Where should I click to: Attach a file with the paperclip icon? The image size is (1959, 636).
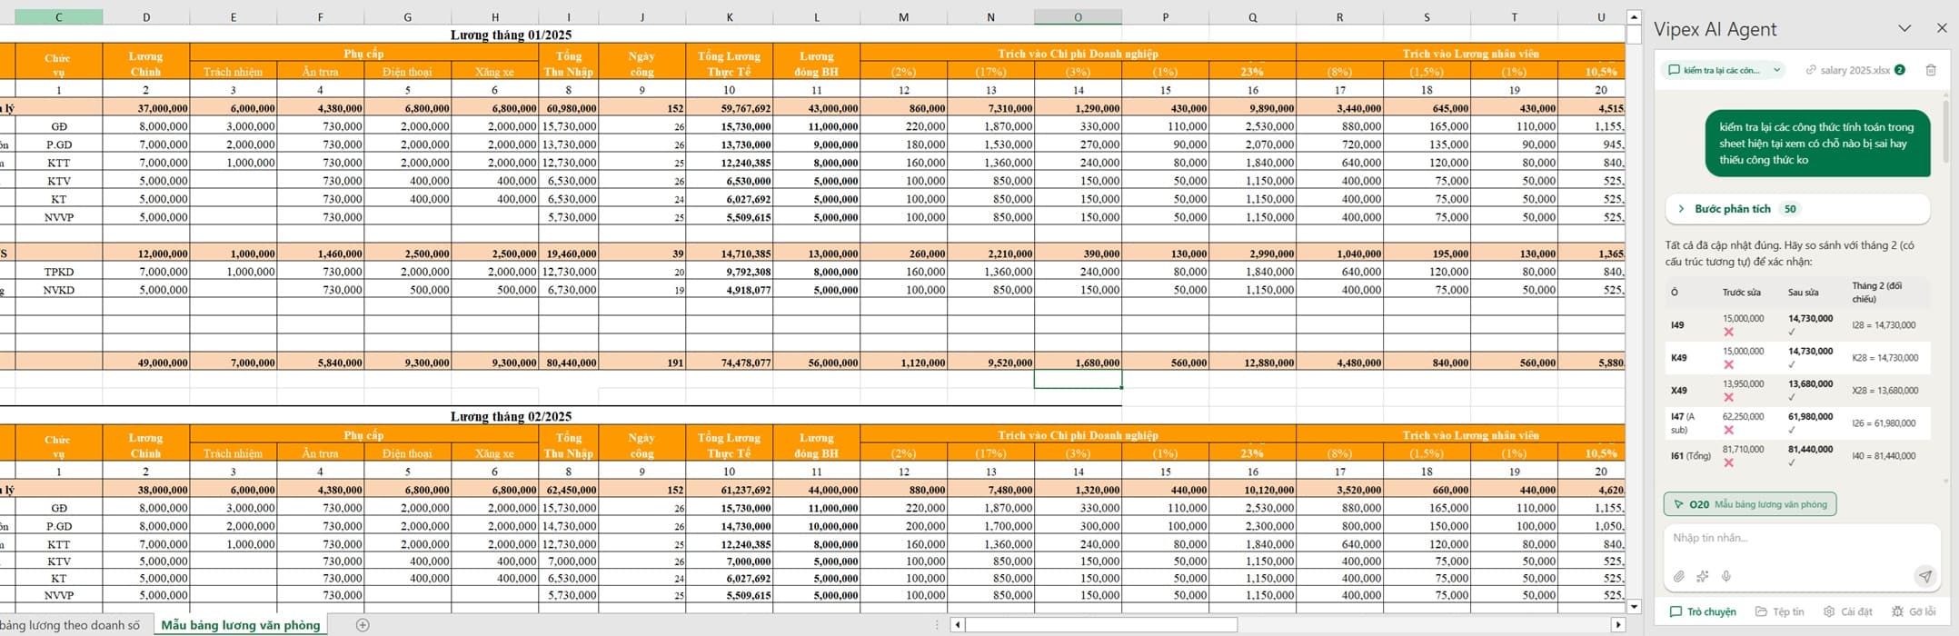[1679, 576]
